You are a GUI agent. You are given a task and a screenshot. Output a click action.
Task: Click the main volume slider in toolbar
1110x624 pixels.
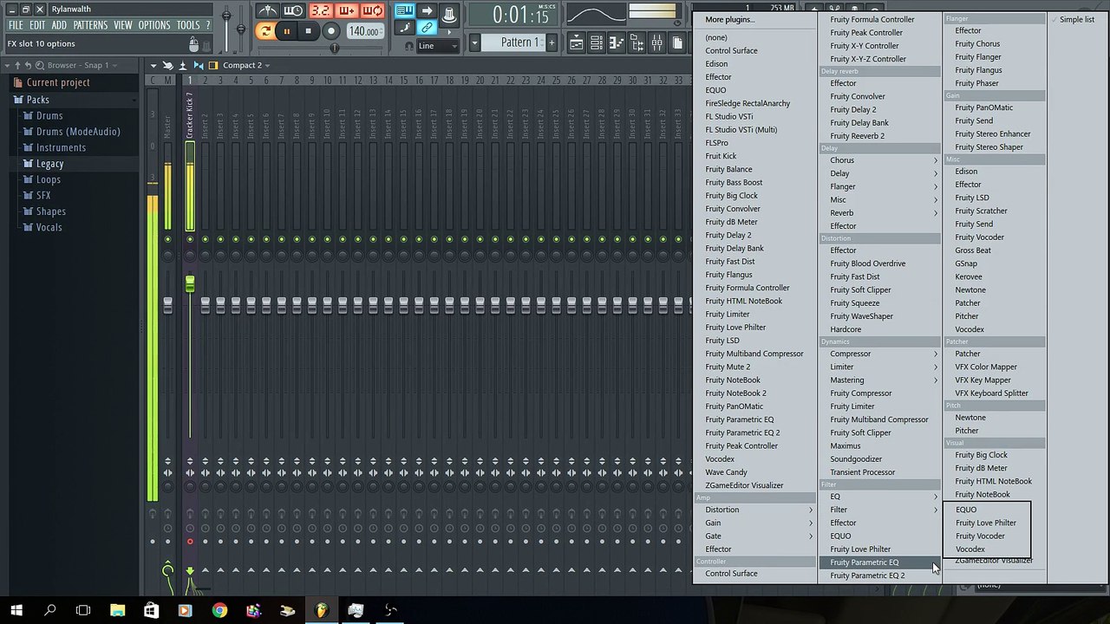(226, 16)
